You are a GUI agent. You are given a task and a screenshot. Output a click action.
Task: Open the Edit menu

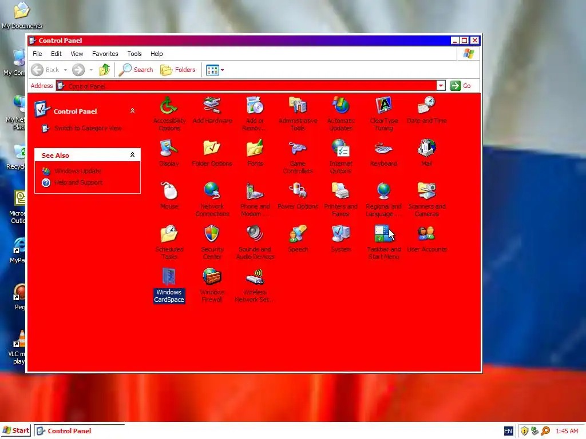tap(56, 54)
